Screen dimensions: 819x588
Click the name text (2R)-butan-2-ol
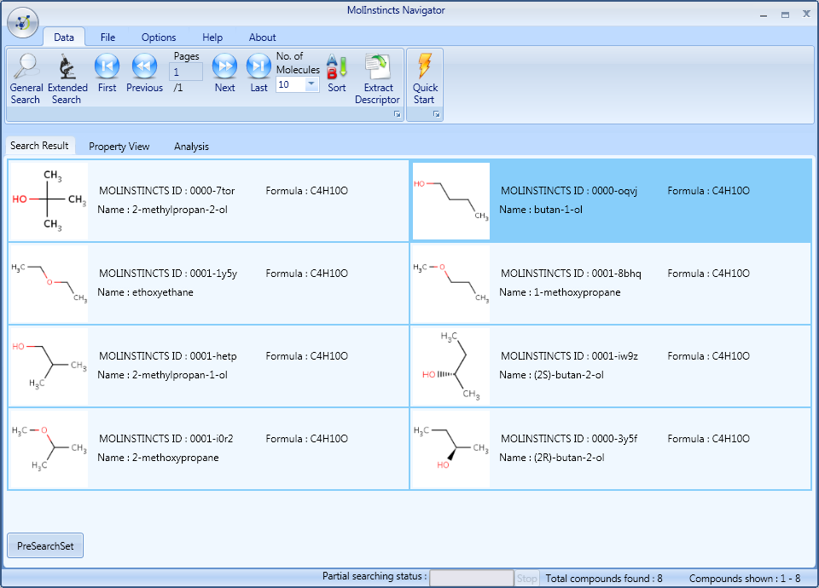pos(569,458)
